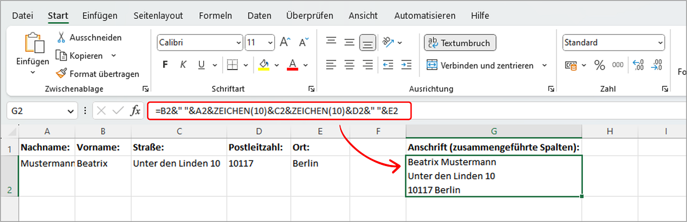This screenshot has height=222, width=687.
Task: Center text horizontally in cell
Action: click(350, 64)
